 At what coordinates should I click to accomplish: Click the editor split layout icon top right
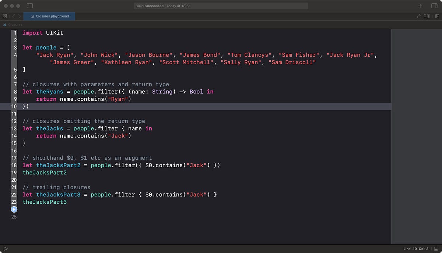click(437, 16)
